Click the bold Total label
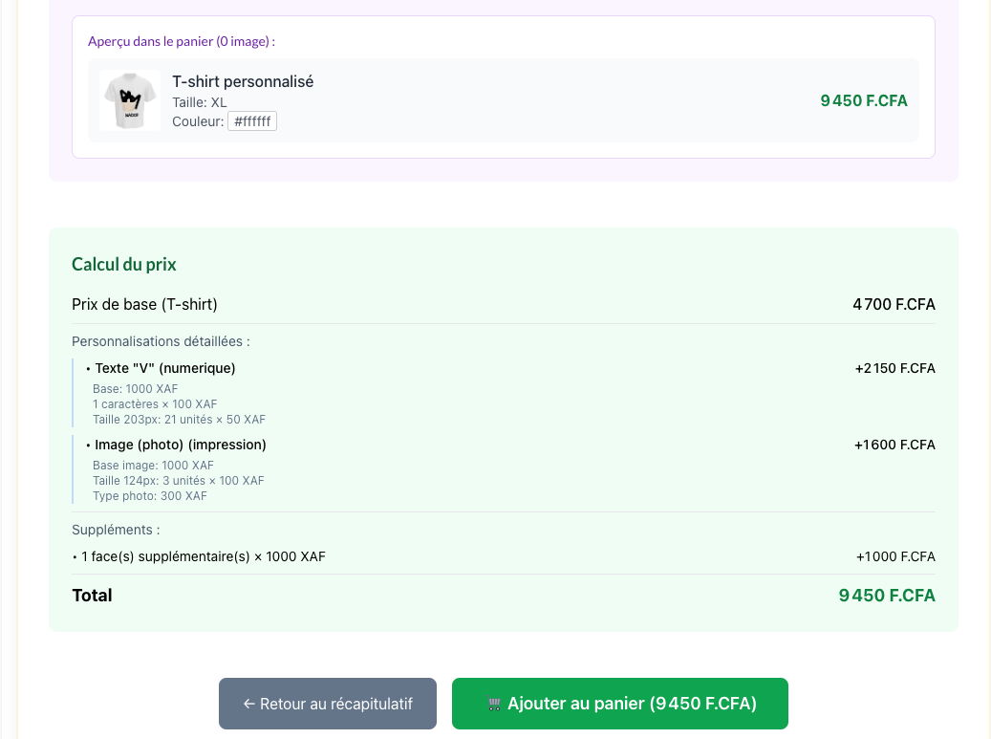Screen dimensions: 991x739 pos(93,596)
